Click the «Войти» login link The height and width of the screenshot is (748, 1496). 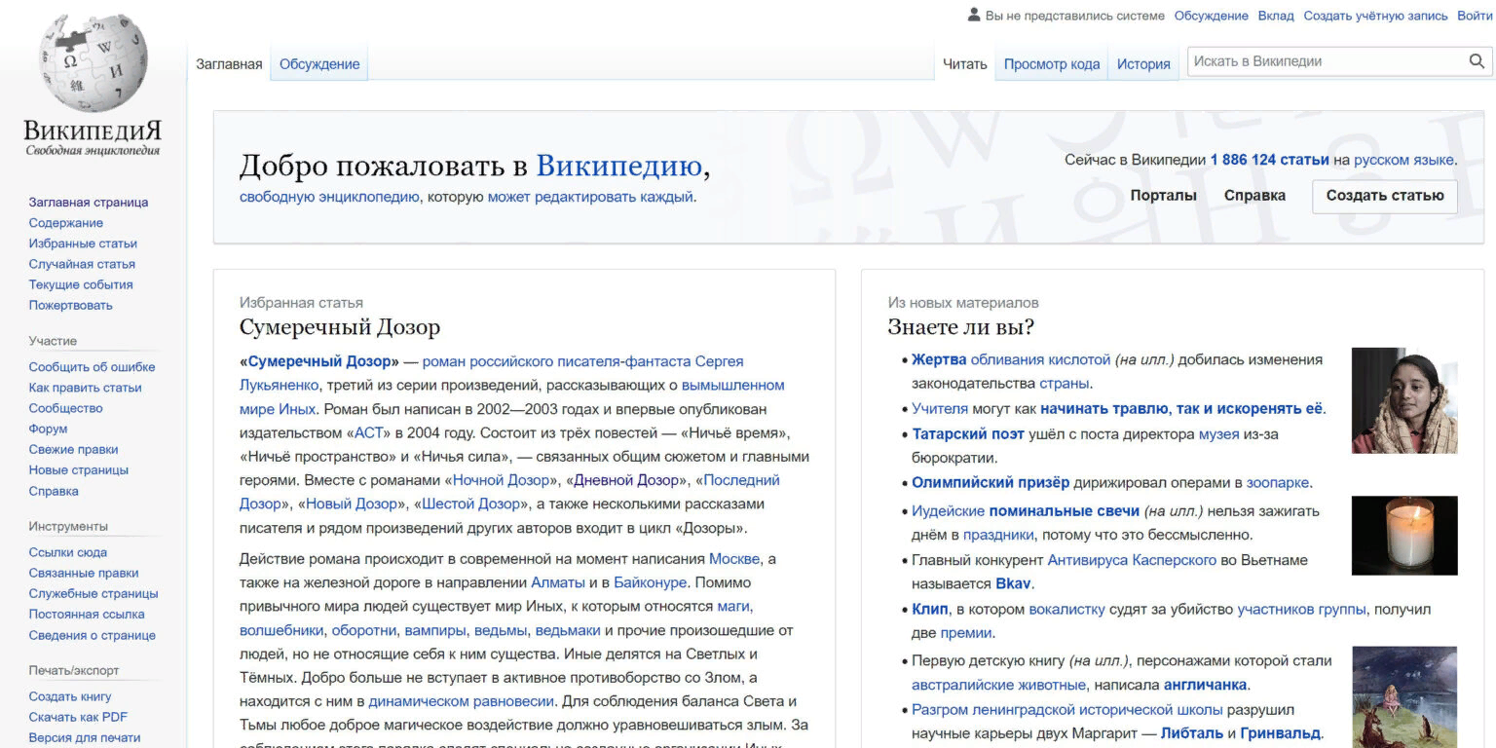coord(1475,16)
